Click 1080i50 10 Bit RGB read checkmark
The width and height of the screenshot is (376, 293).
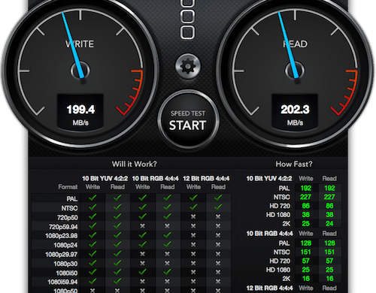click(167, 272)
